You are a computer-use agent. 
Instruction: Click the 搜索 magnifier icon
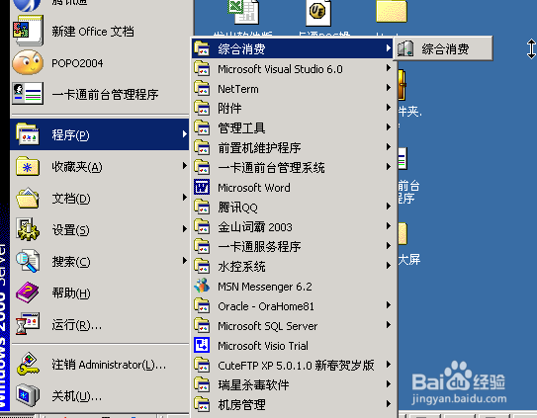click(28, 261)
